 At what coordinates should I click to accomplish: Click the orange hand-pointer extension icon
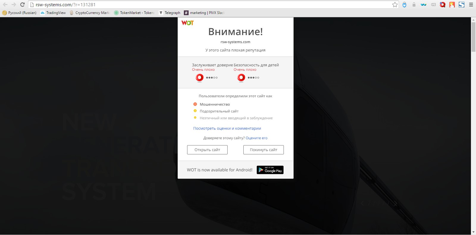[452, 4]
